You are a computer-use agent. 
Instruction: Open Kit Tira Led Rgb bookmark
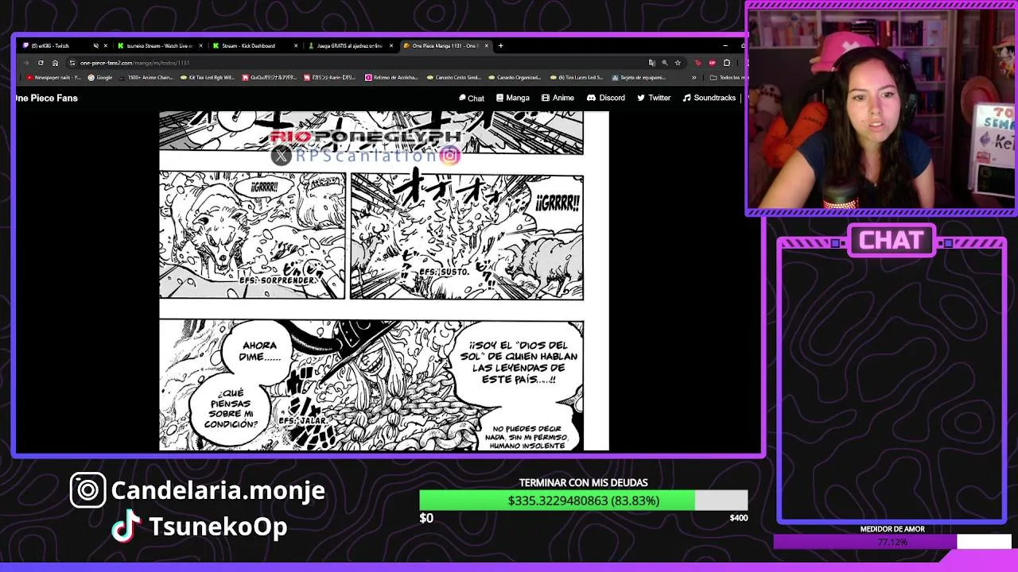(x=207, y=77)
